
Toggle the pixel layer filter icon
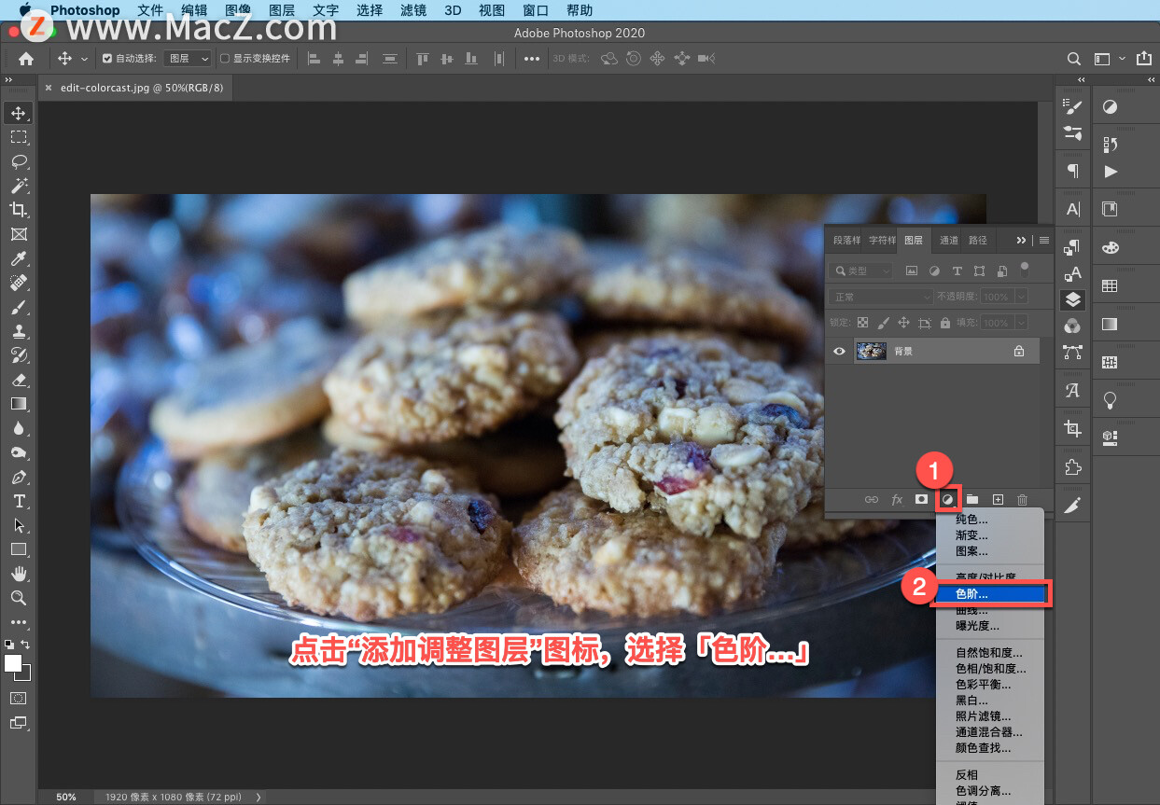(912, 271)
